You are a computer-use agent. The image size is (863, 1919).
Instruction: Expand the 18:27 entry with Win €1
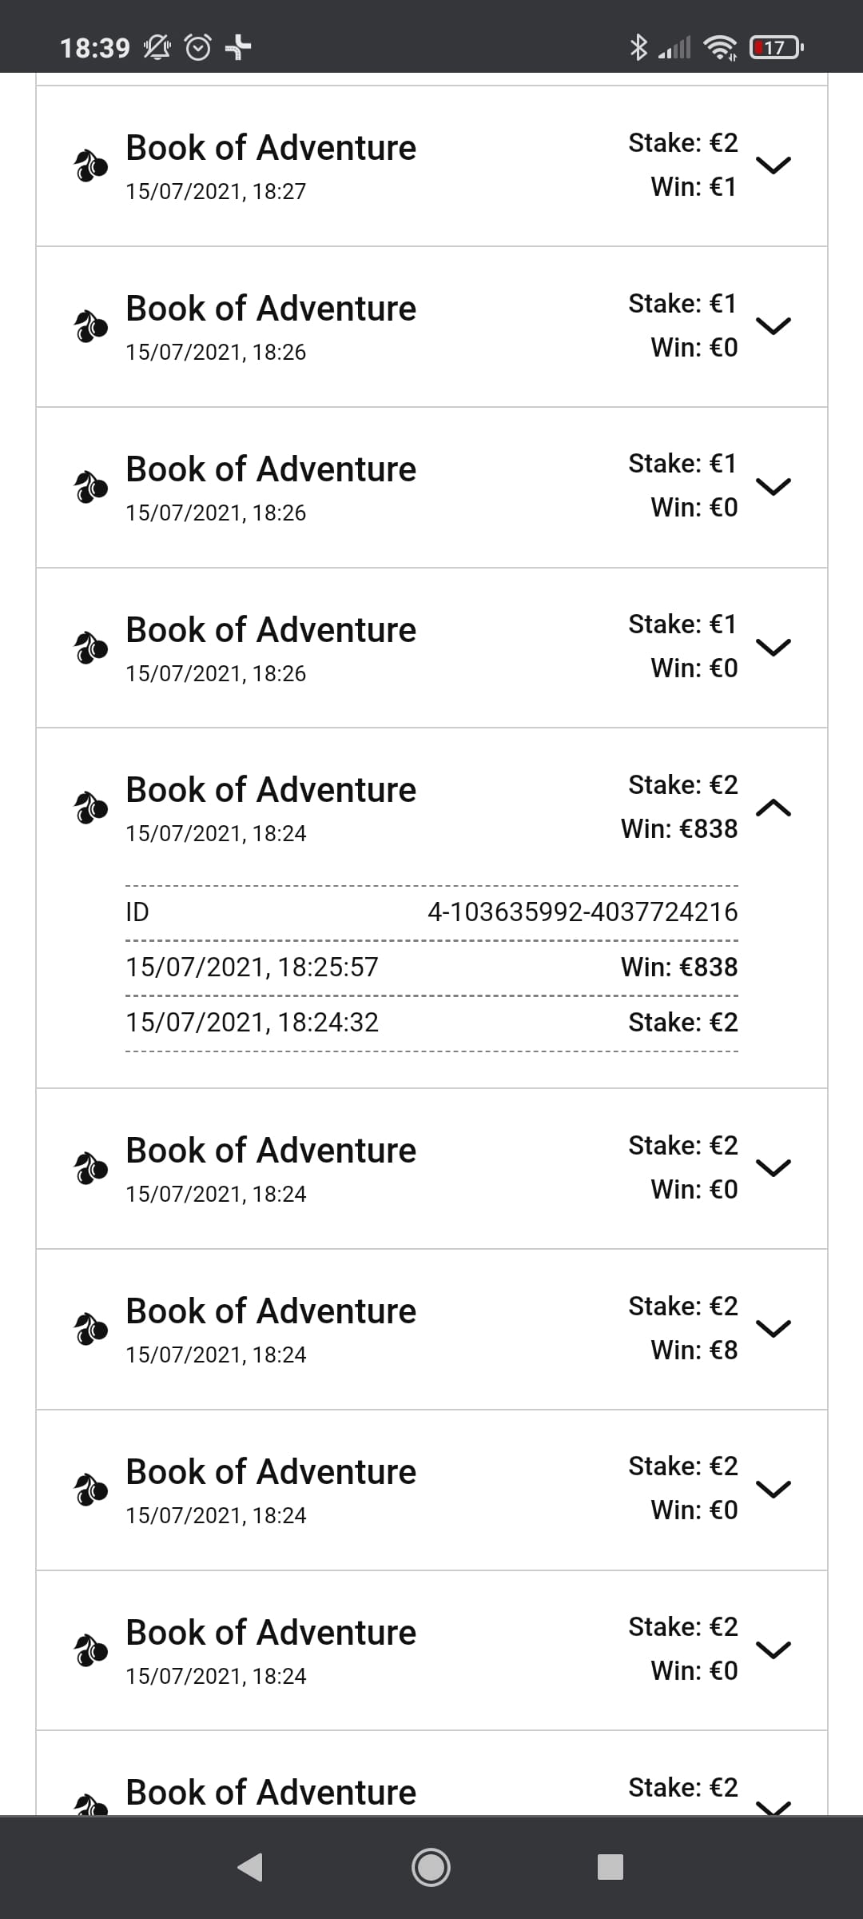tap(774, 166)
